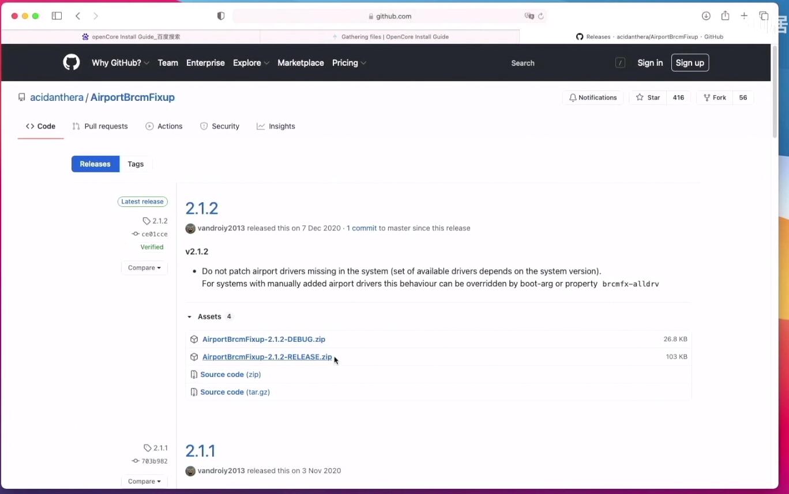The image size is (789, 494).
Task: Click package icon beside RELEASE.zip asset
Action: [x=194, y=357]
